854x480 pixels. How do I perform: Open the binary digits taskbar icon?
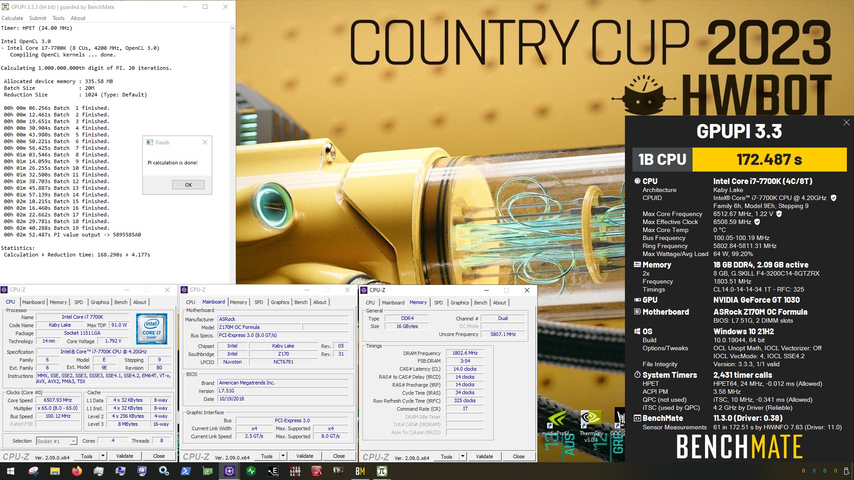pyautogui.click(x=294, y=471)
